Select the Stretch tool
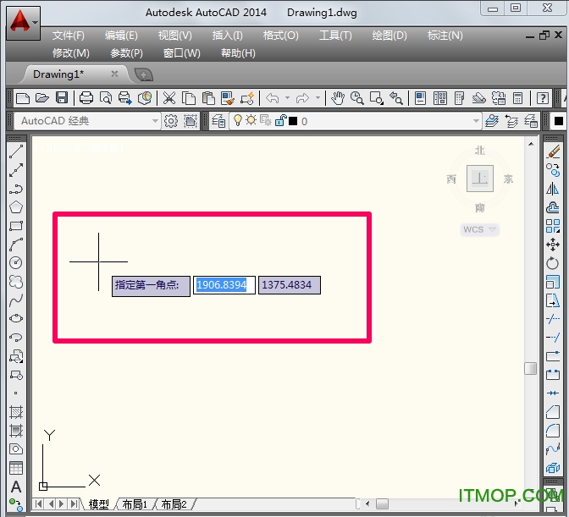 (553, 300)
